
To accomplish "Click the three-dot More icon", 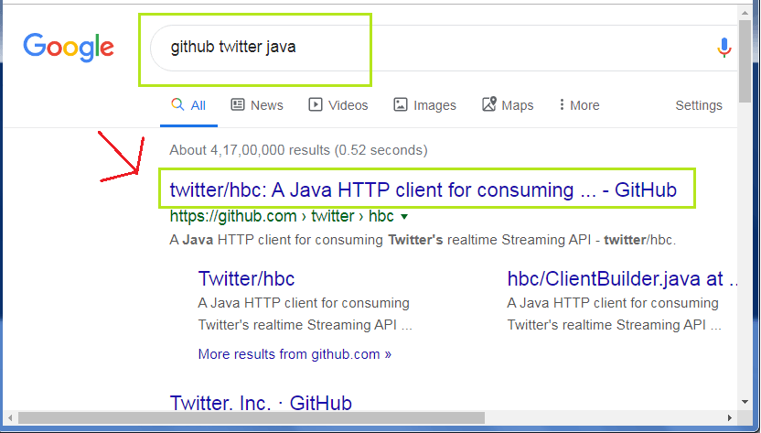I will (x=562, y=104).
